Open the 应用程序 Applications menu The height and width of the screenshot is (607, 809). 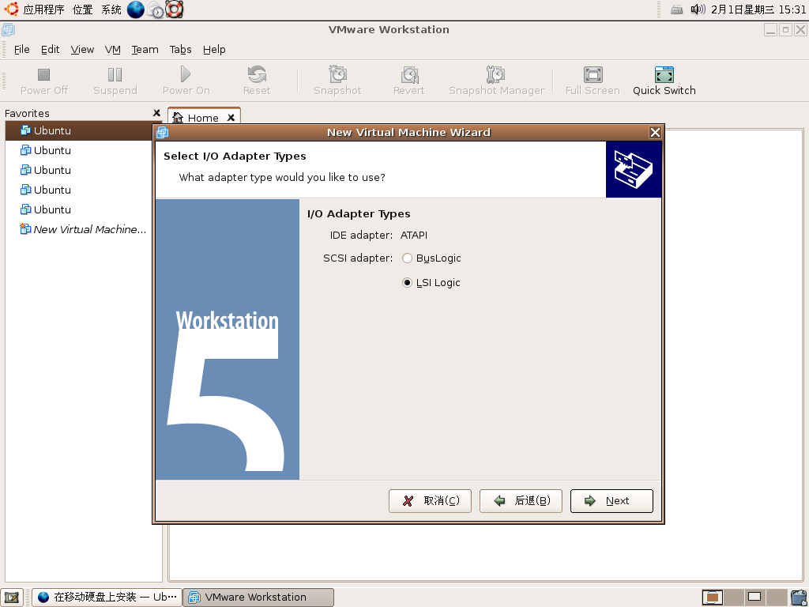tap(44, 9)
